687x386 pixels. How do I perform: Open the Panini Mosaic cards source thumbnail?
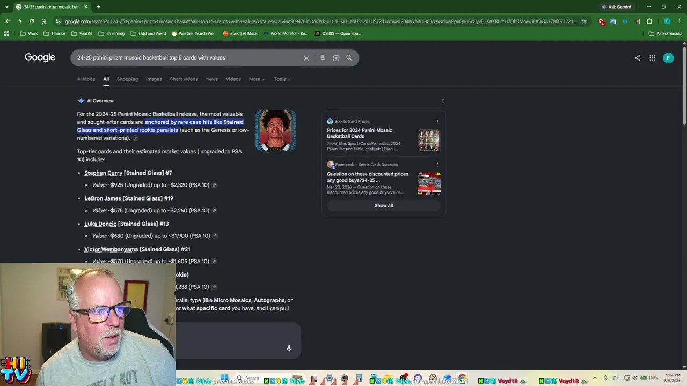coord(429,140)
